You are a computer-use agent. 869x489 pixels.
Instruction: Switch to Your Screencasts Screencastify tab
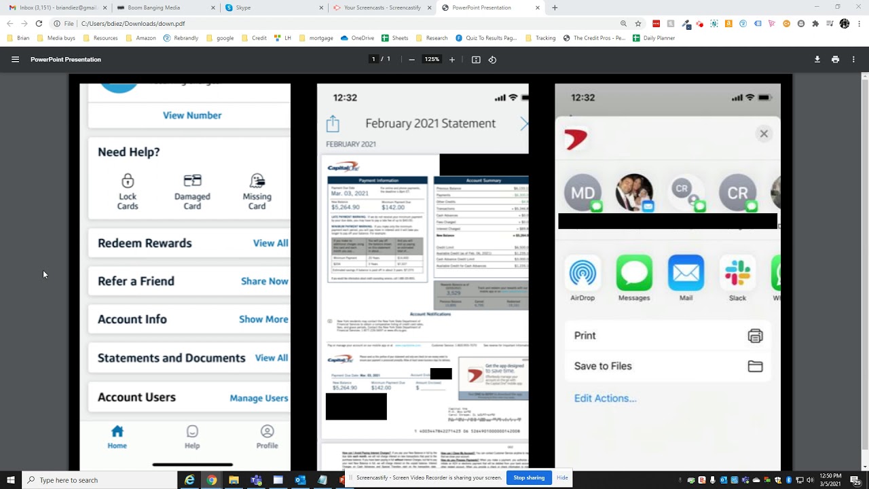pyautogui.click(x=382, y=7)
